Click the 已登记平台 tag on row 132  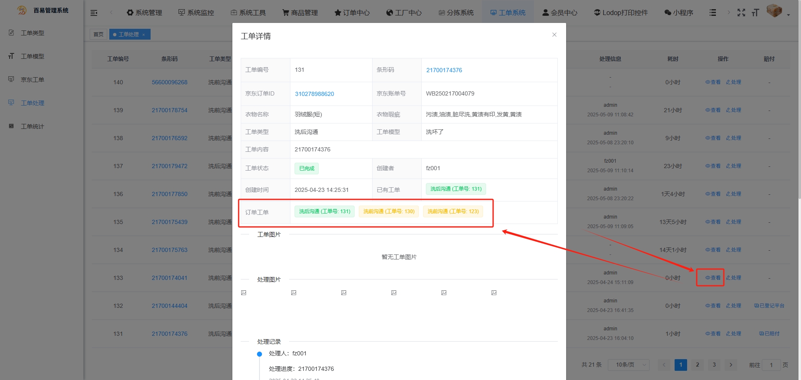point(769,306)
